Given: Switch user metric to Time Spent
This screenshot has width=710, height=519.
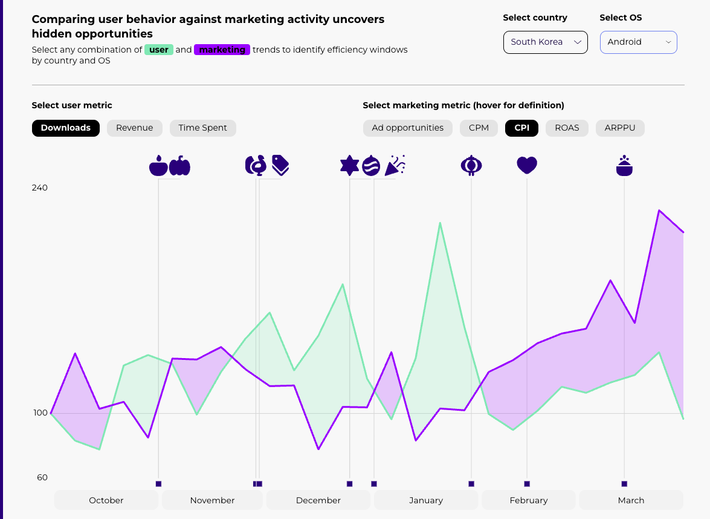Looking at the screenshot, I should [x=203, y=128].
